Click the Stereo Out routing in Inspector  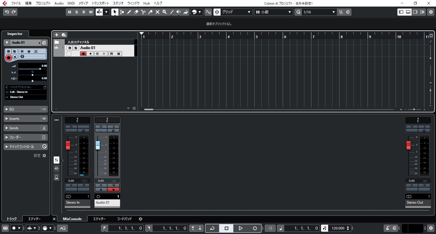(25, 97)
